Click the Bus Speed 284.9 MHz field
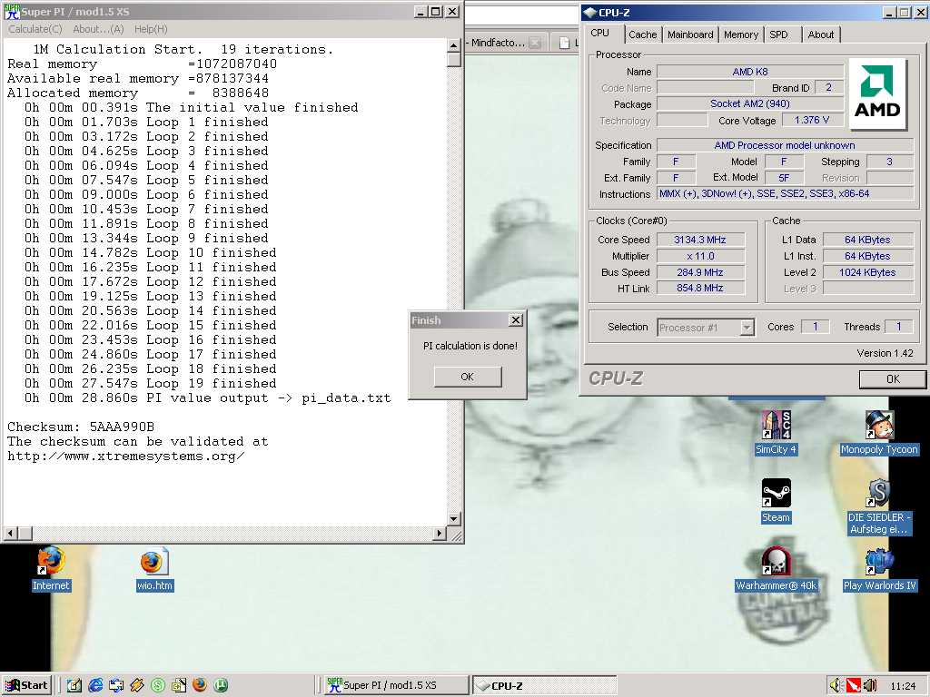Viewport: 930px width, 697px height. [700, 272]
